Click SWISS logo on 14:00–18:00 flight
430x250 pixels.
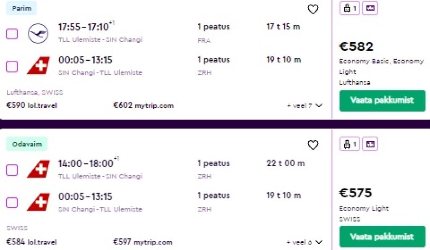click(x=38, y=169)
